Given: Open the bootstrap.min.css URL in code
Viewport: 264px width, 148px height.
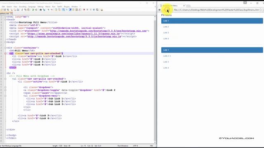Looking at the screenshot, I should tap(98, 31).
